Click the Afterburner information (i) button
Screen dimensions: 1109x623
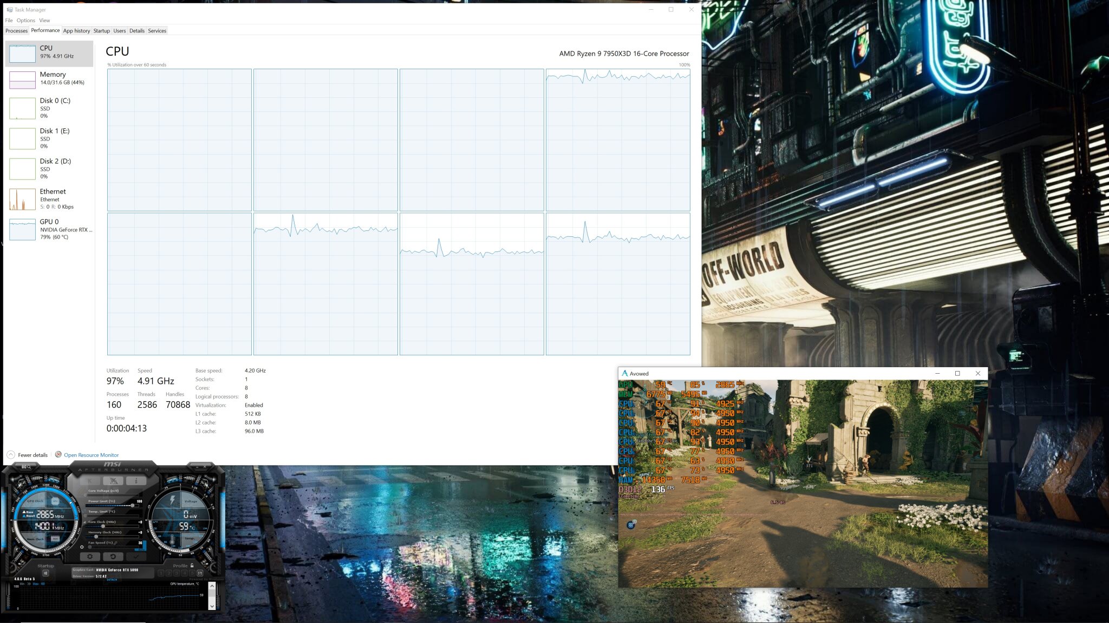pos(136,481)
